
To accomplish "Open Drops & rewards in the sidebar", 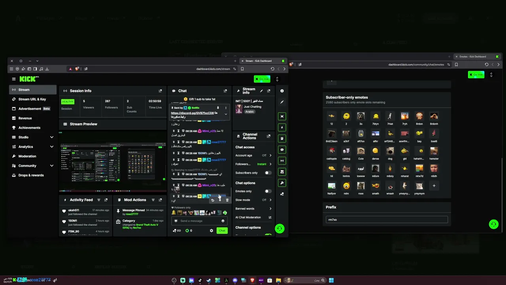I will click(32, 175).
